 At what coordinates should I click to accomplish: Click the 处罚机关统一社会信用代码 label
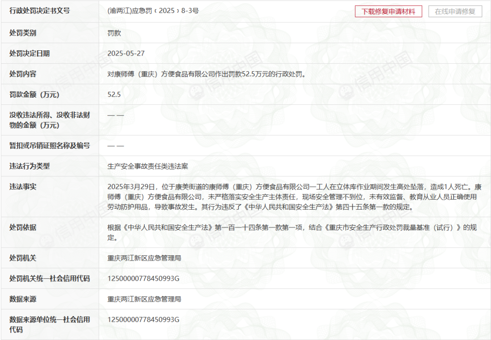[x=50, y=278]
